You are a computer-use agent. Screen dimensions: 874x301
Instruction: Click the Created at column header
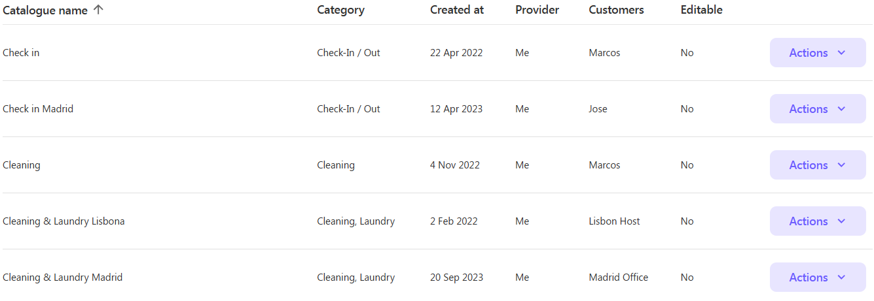457,10
